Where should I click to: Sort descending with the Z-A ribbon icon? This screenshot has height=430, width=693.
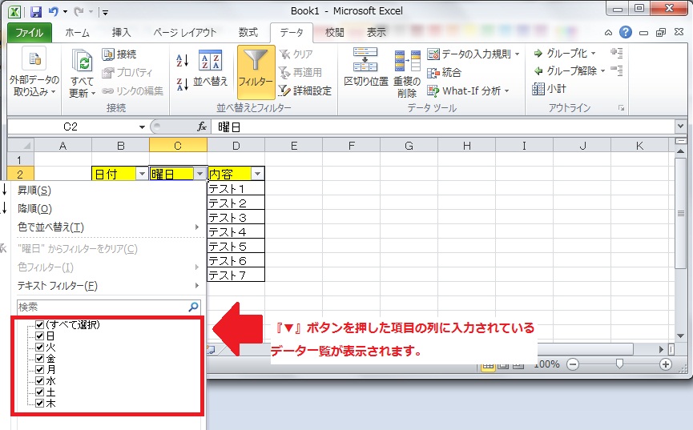point(183,83)
